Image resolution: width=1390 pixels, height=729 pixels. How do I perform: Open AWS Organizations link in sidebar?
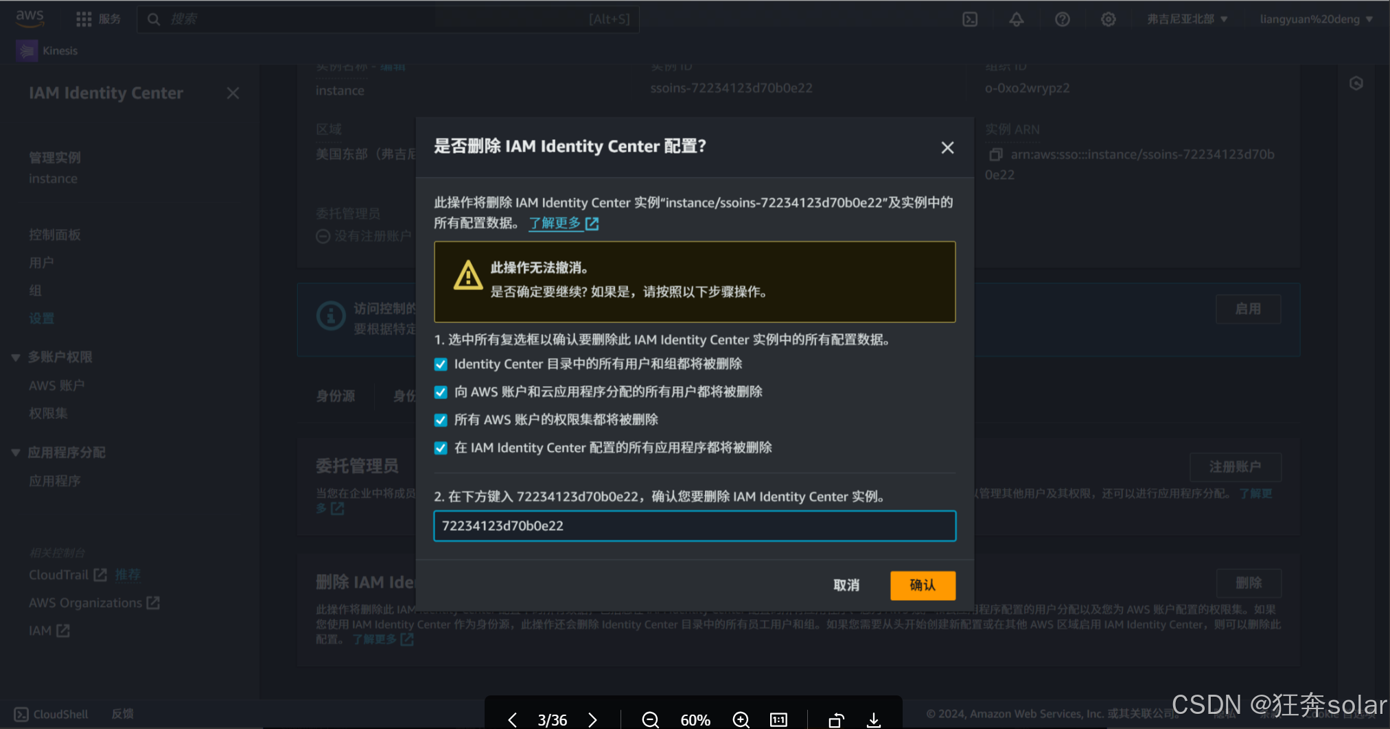pyautogui.click(x=94, y=603)
